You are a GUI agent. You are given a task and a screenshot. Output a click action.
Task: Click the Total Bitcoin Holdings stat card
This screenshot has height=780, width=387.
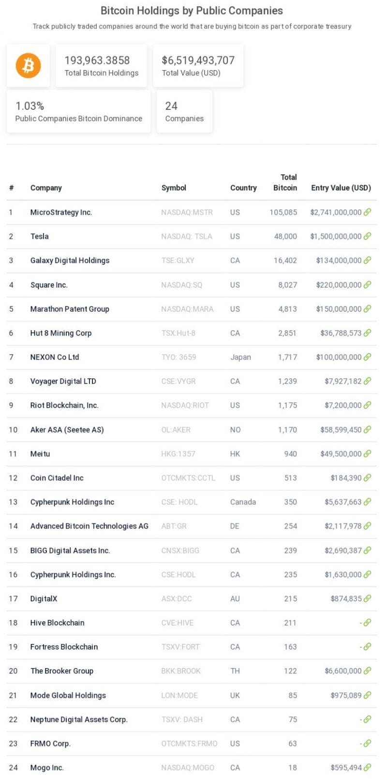coord(102,66)
